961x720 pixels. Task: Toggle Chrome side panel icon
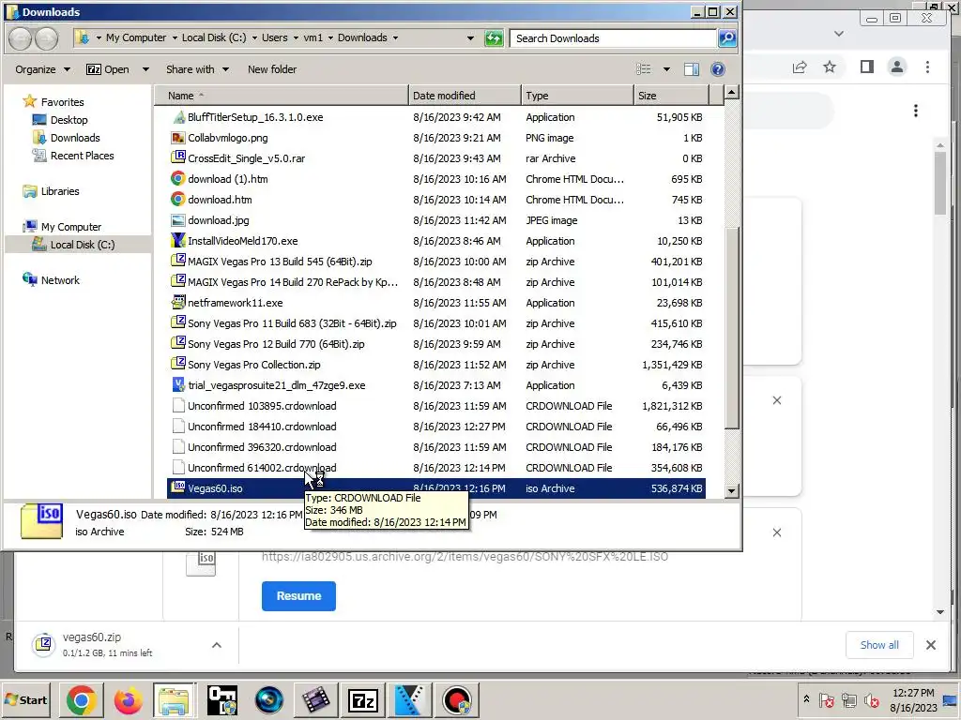click(x=866, y=67)
